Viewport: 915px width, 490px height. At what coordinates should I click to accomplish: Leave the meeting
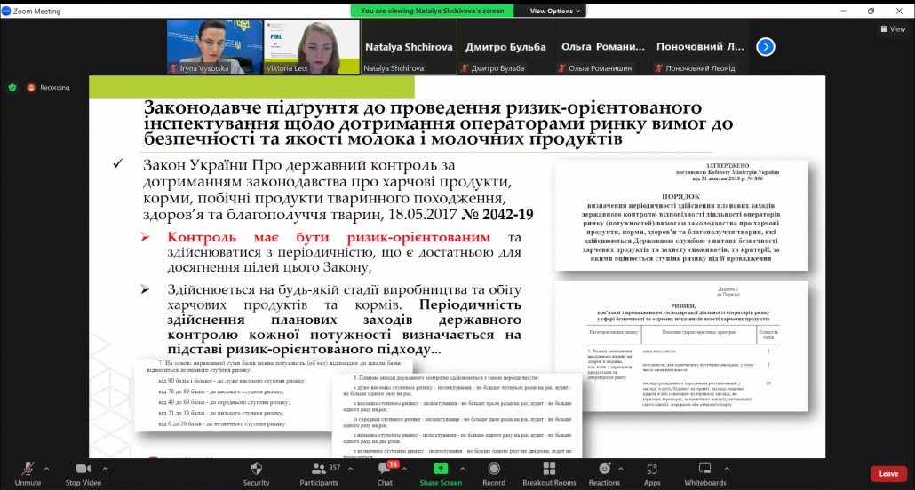point(888,473)
